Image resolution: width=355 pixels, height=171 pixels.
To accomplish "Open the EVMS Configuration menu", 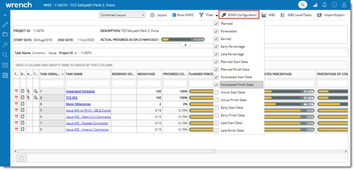I will pos(239,15).
